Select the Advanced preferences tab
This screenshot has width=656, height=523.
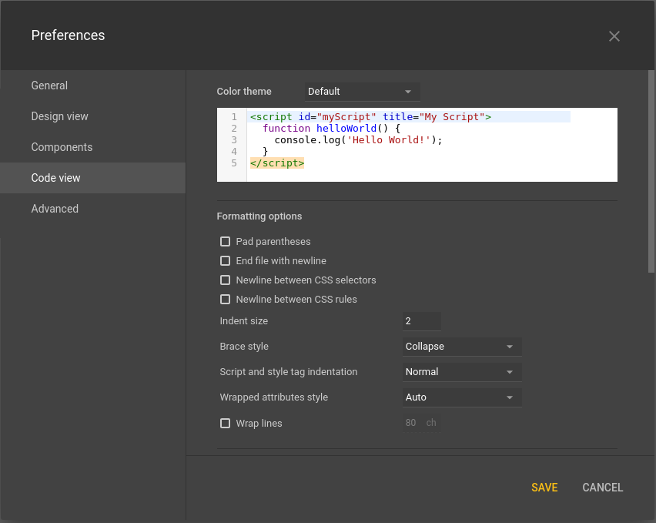[55, 209]
